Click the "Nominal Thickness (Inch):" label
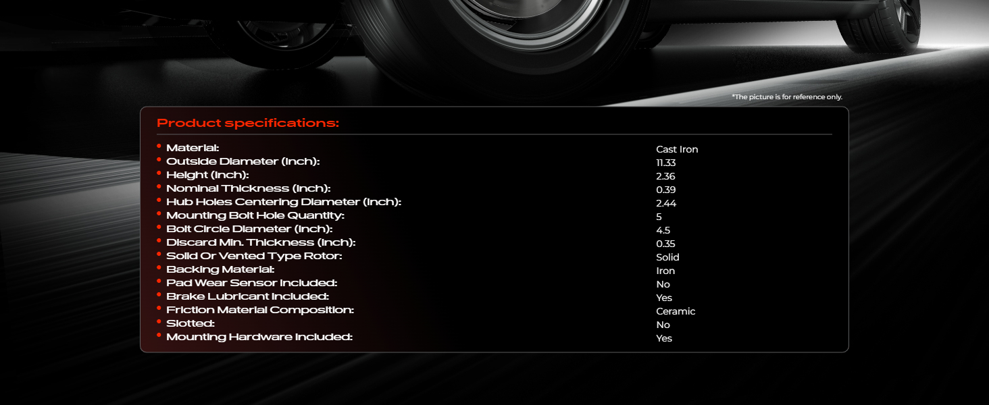Screen dimensions: 989x405 248,188
